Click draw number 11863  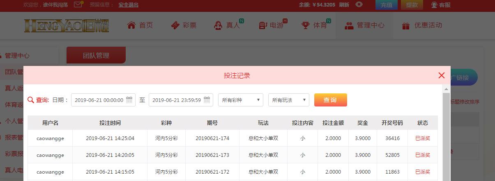(392, 172)
